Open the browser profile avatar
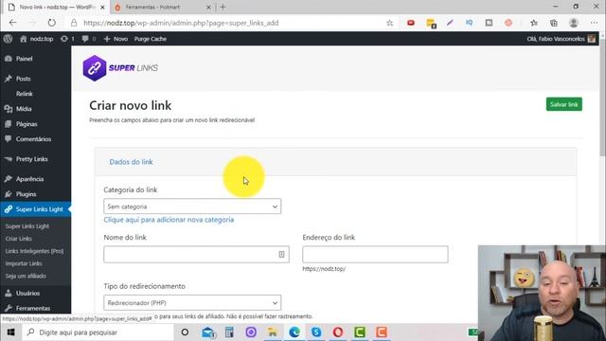 click(x=574, y=23)
